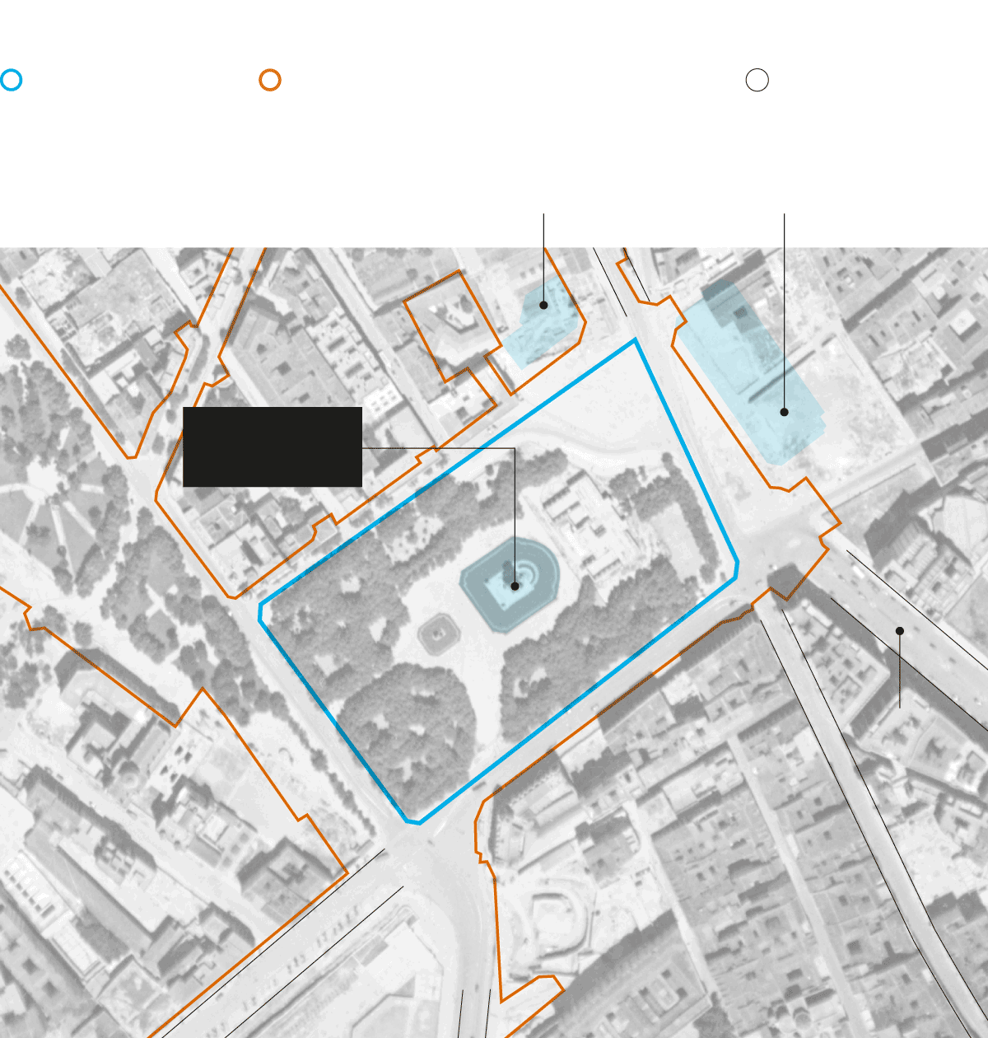
Task: Click the wide avenue at the bottom-left
Action: click(x=272, y=964)
